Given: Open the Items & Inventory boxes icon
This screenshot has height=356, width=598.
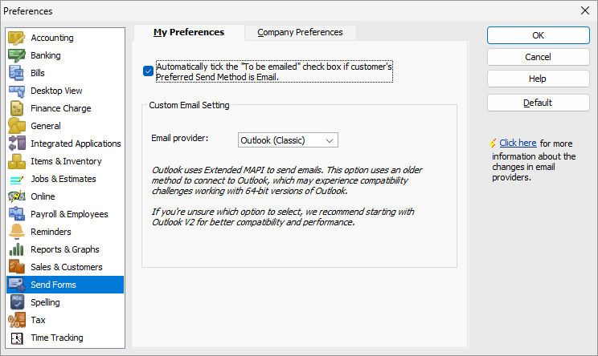Looking at the screenshot, I should (17, 161).
